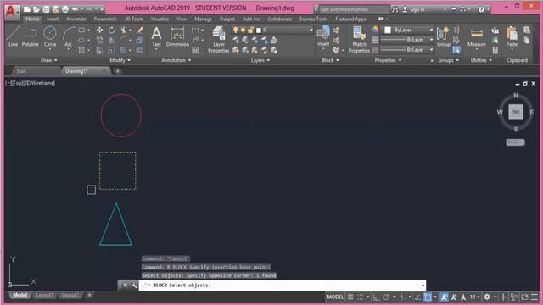Open Layer Properties manager
Image resolution: width=543 pixels, height=305 pixels.
point(219,40)
